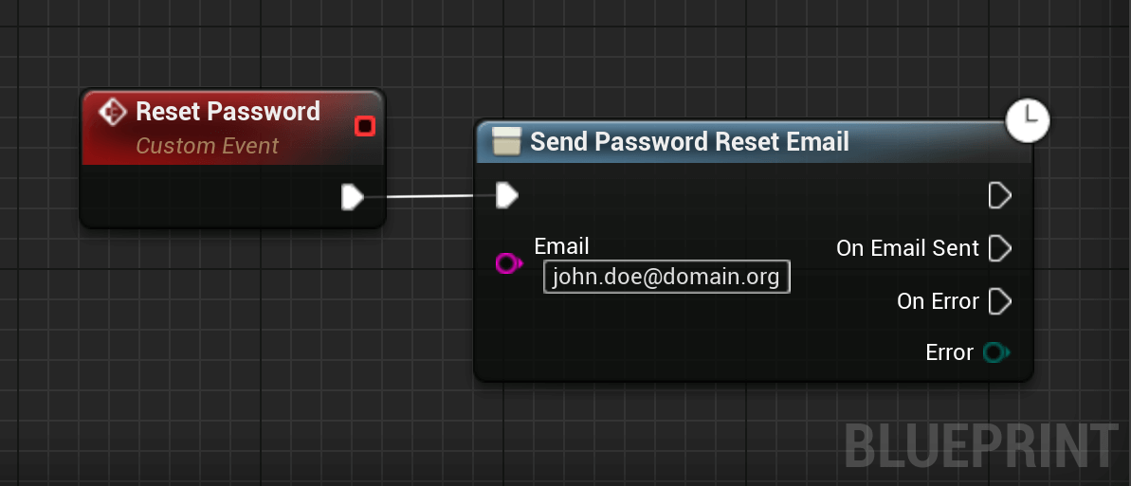
Task: Click the On Error label
Action: 938,300
